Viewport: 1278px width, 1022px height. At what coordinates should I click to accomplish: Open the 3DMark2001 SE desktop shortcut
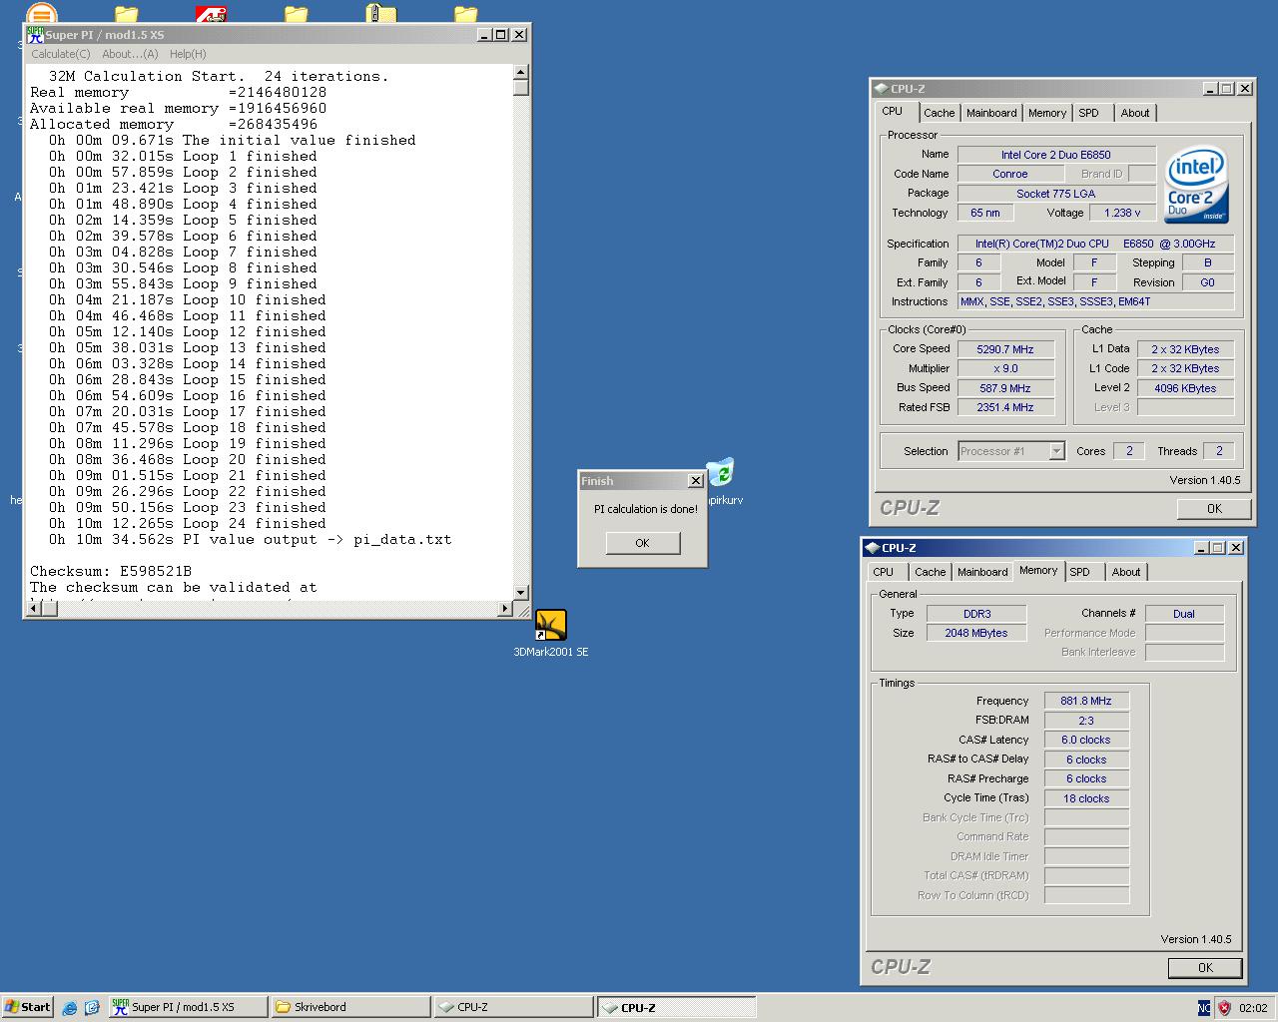tap(550, 626)
